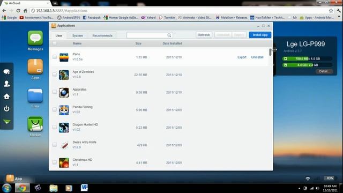Screen dimensions: 343x193
Task: Switch to the System tab
Action: coord(78,35)
